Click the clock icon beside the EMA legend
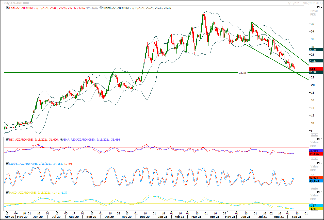324x220 pixels. click(x=62, y=140)
